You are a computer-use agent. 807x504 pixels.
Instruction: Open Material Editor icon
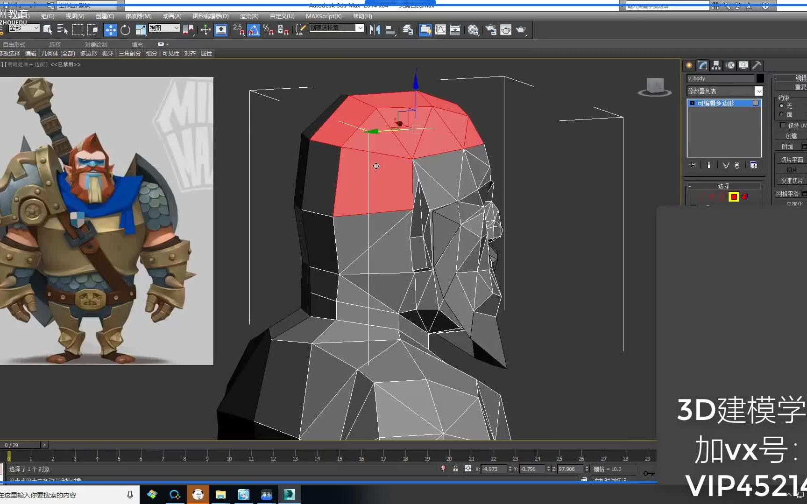(x=473, y=30)
